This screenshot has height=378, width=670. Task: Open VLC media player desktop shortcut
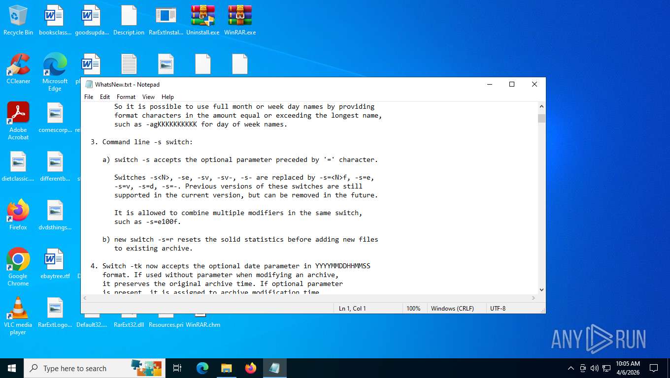tap(18, 316)
